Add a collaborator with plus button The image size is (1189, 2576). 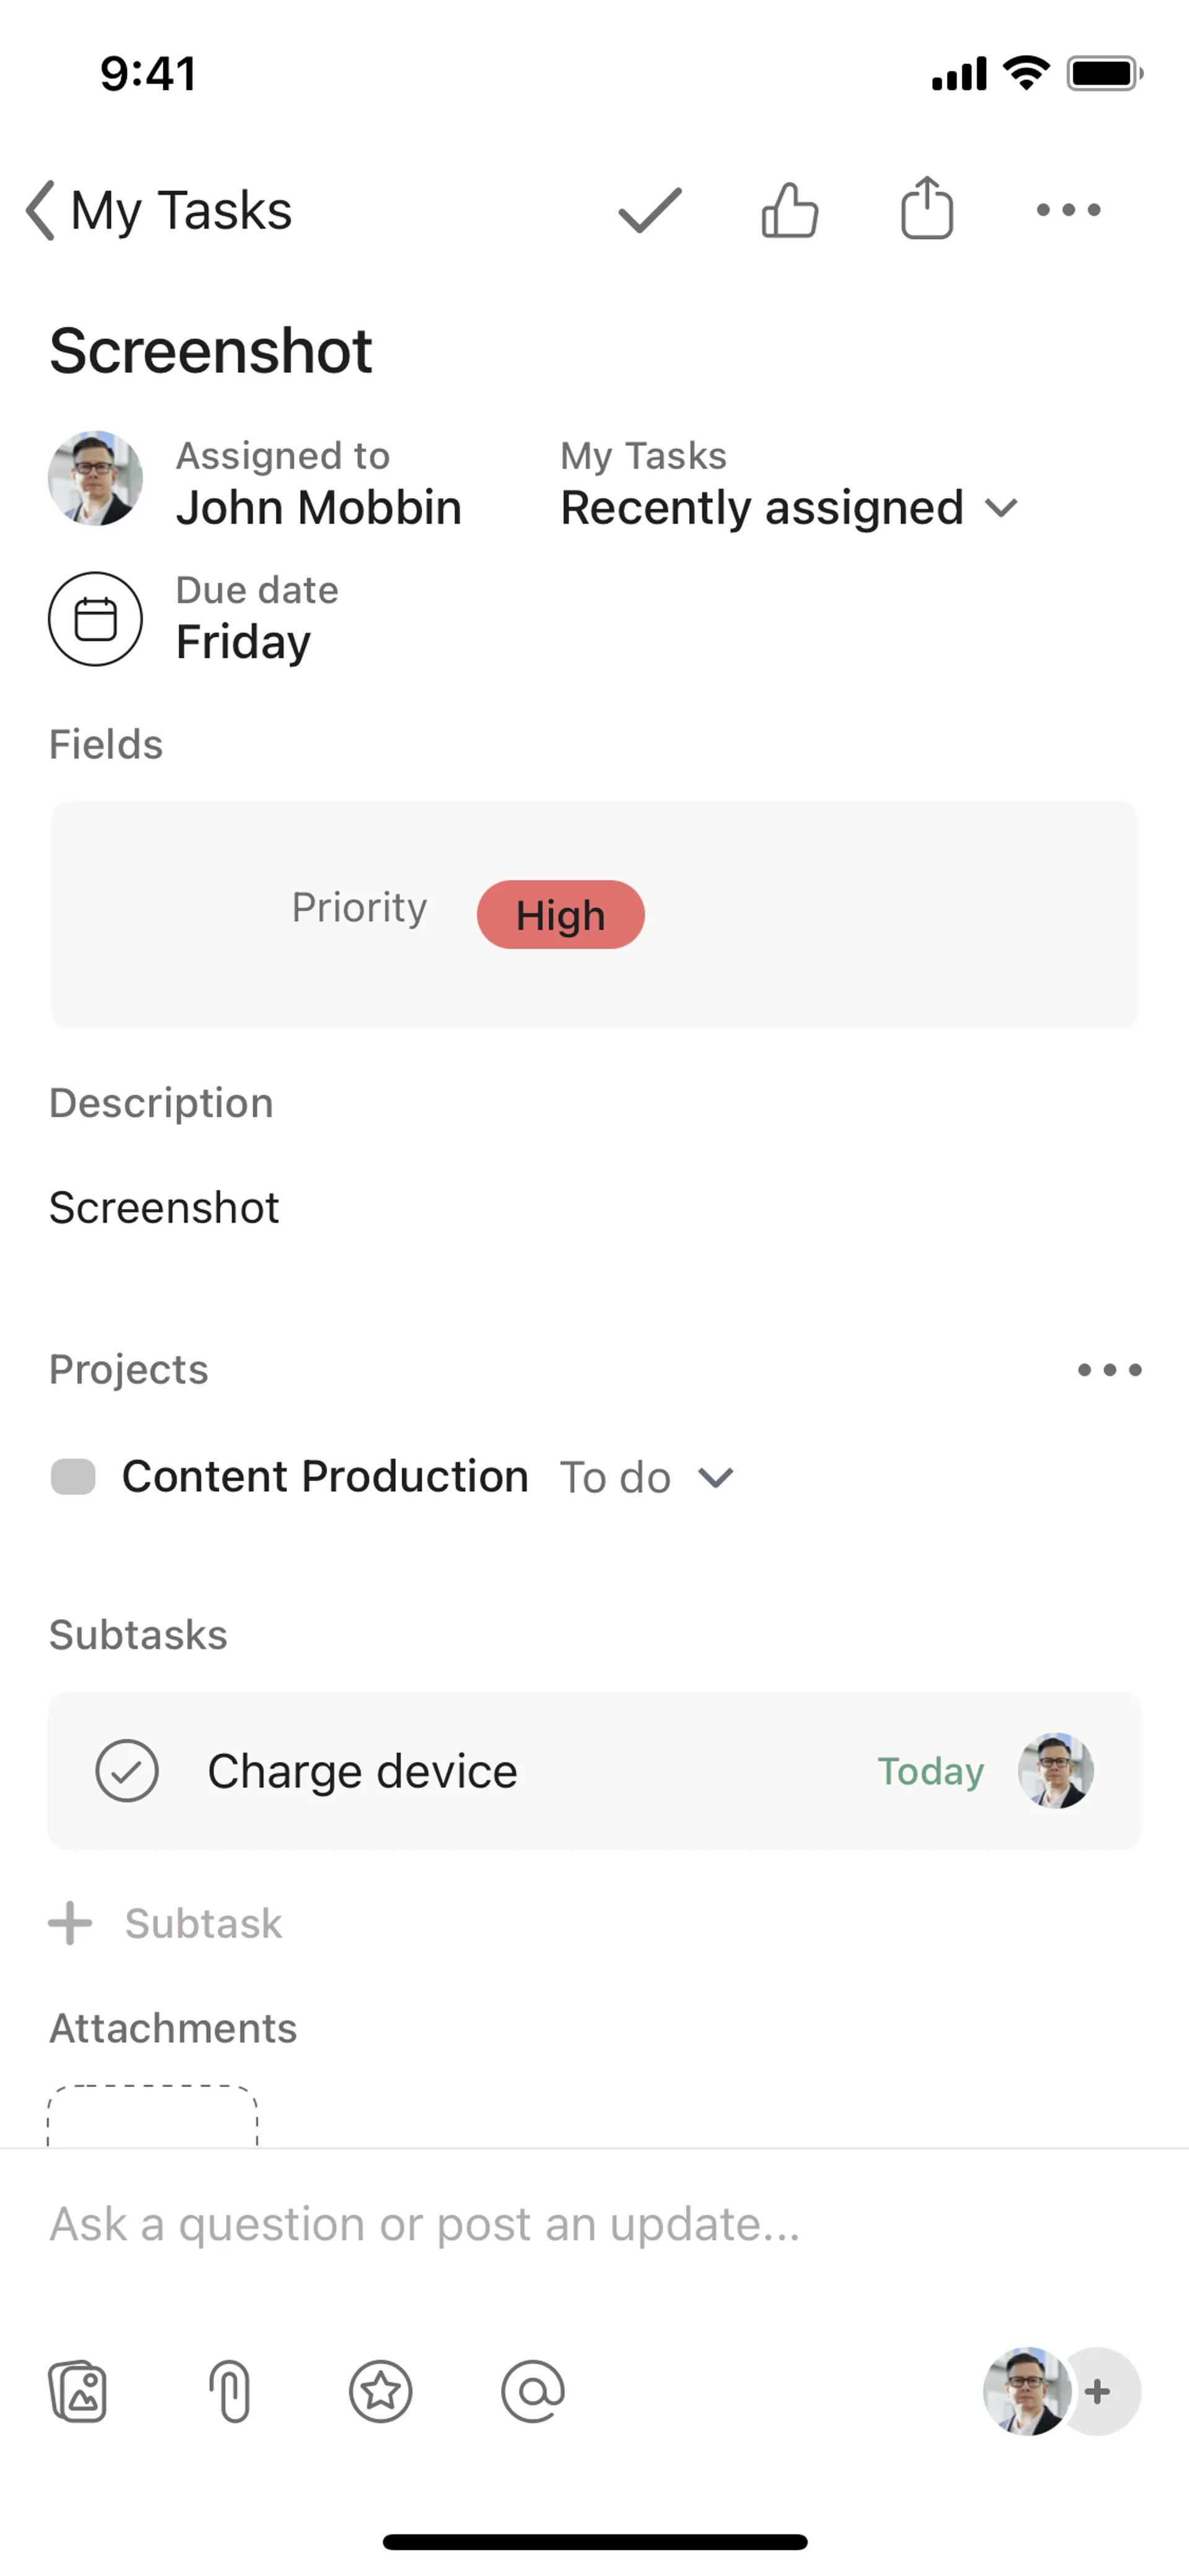pos(1098,2391)
